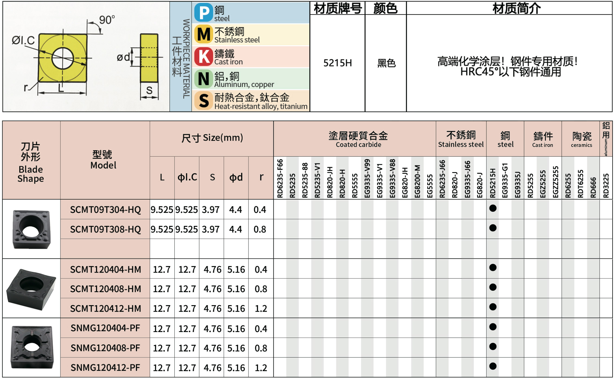Click the 5215H material grade cell
615x379 pixels.
coord(337,63)
